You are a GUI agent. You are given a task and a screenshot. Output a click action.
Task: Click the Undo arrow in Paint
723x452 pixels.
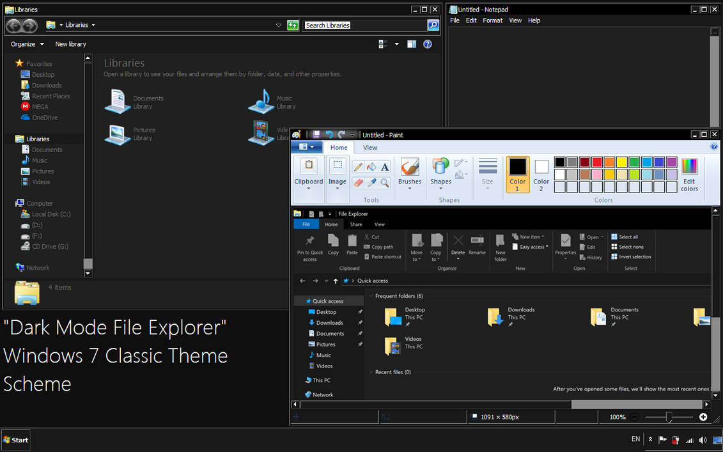[329, 135]
